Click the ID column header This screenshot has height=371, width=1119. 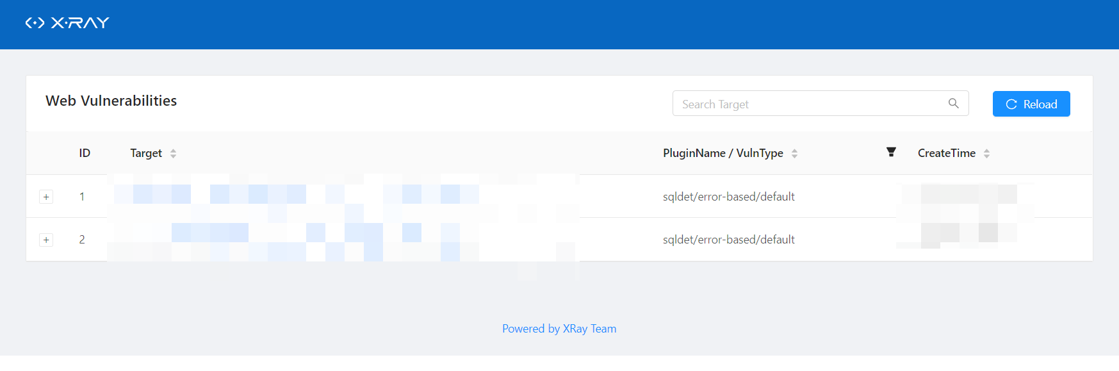[85, 153]
